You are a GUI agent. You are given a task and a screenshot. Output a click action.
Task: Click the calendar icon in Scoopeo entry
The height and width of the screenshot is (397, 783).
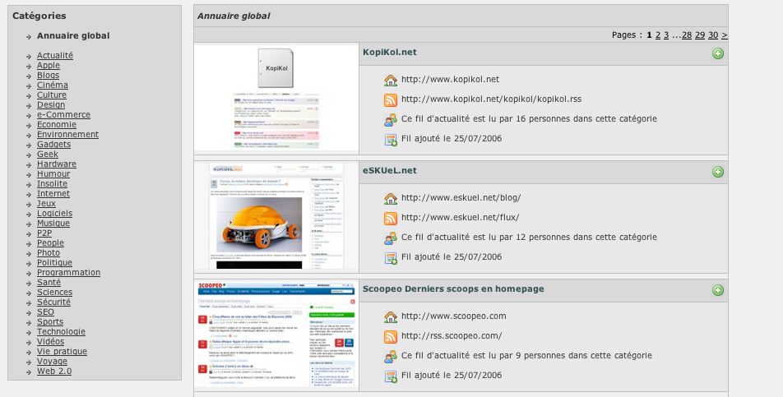tap(391, 376)
